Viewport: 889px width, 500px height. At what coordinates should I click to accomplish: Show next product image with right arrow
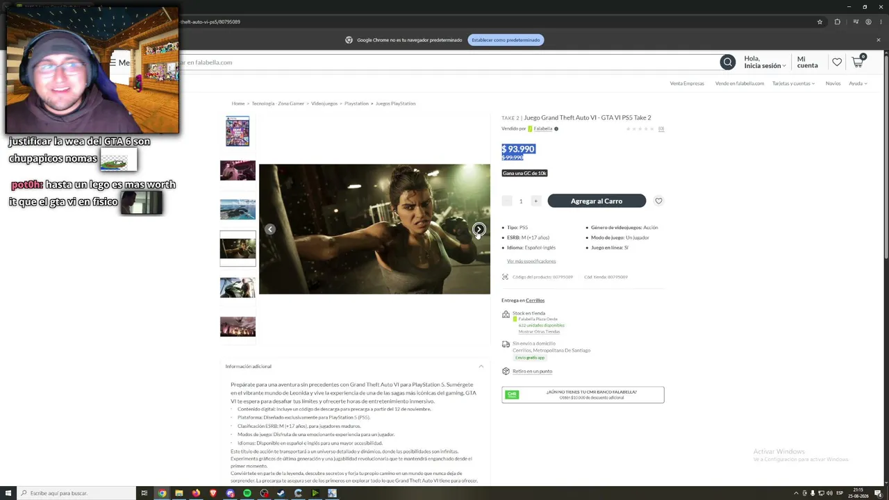click(x=479, y=229)
